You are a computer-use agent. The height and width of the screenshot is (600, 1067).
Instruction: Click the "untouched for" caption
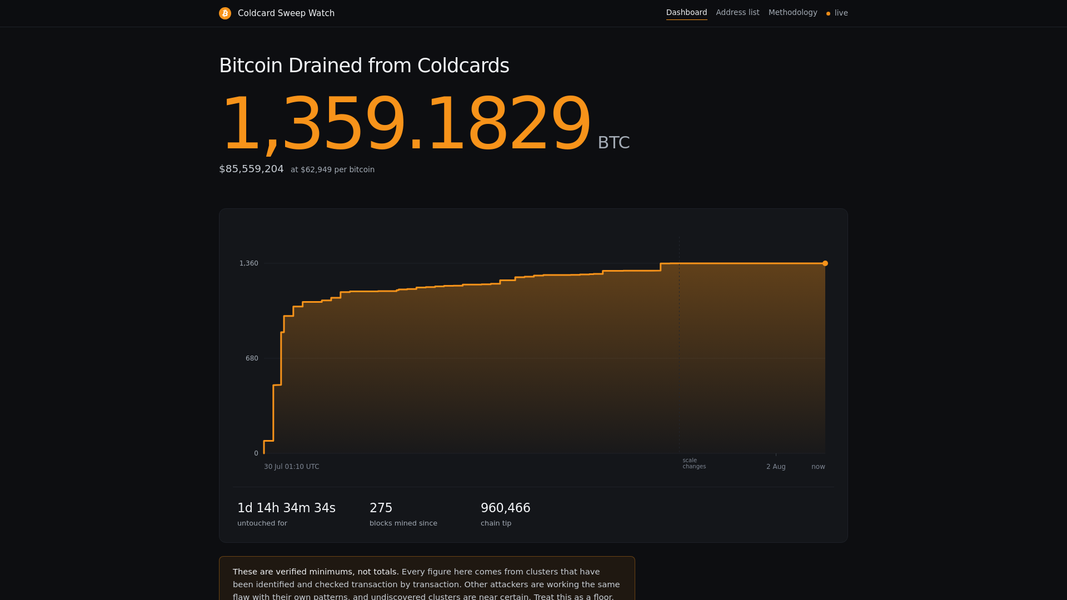tap(262, 523)
